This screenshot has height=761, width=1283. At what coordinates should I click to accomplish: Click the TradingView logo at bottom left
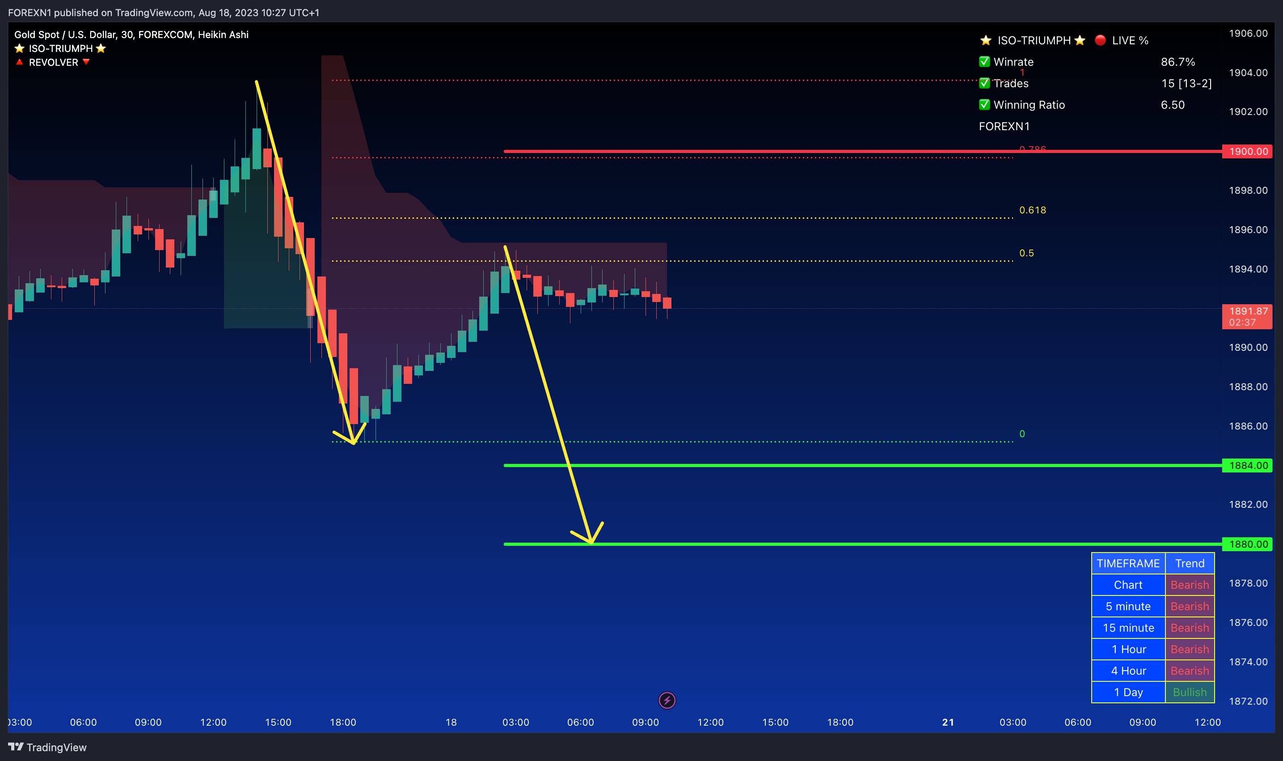[x=47, y=747]
